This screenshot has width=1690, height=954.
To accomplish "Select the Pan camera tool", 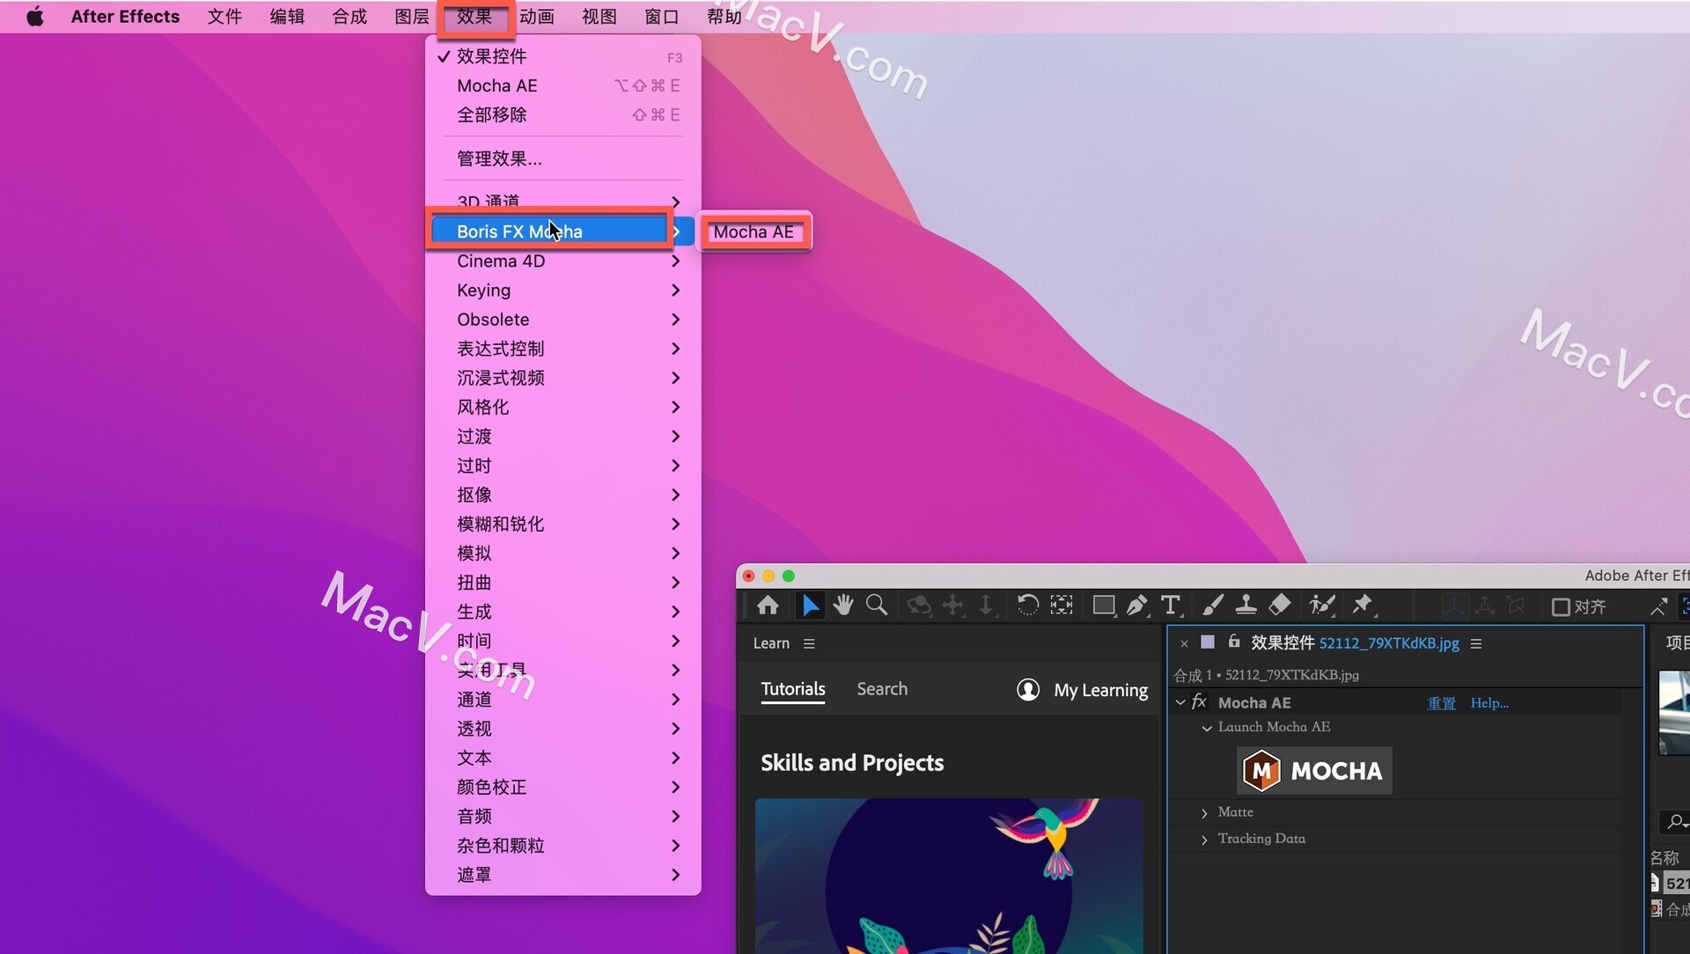I will click(x=953, y=605).
